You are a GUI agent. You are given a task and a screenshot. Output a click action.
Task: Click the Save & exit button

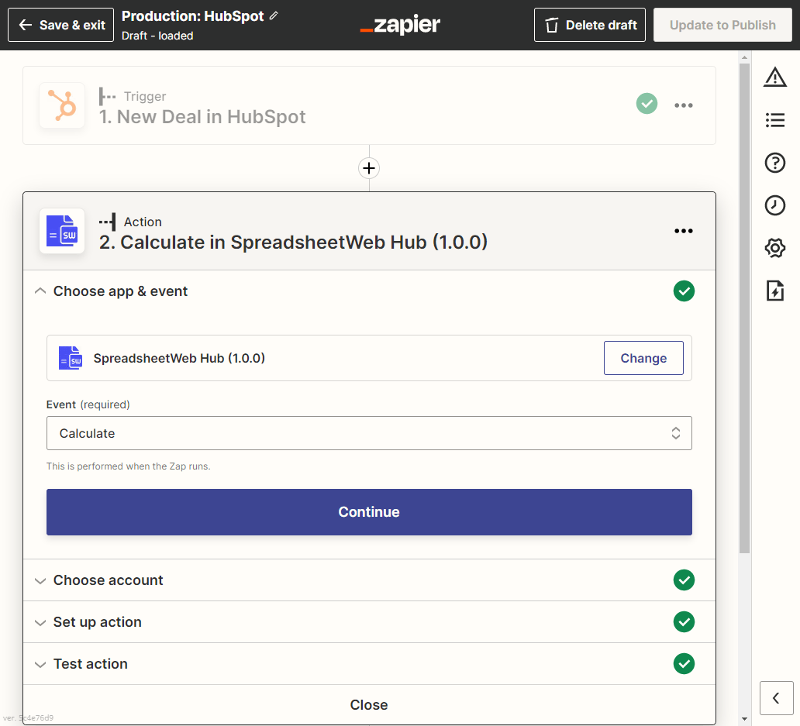(x=60, y=25)
